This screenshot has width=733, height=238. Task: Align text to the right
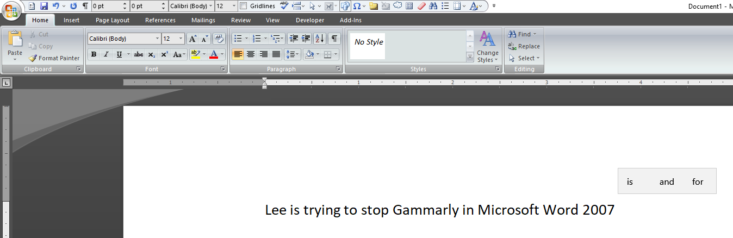click(x=263, y=54)
